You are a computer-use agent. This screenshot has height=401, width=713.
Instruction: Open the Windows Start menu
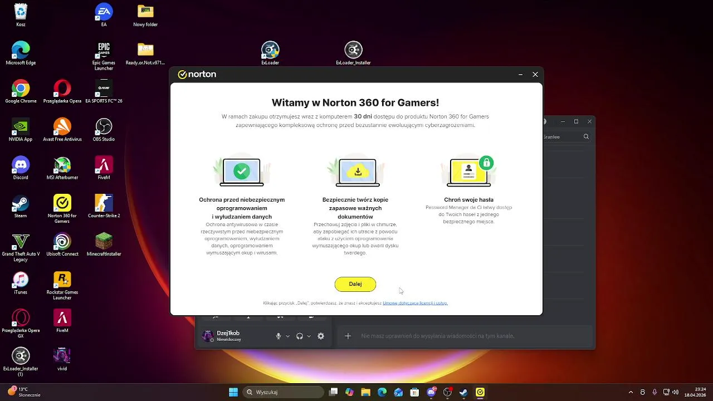pos(233,392)
